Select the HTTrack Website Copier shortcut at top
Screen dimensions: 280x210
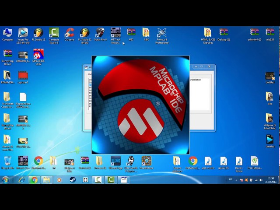point(115,36)
